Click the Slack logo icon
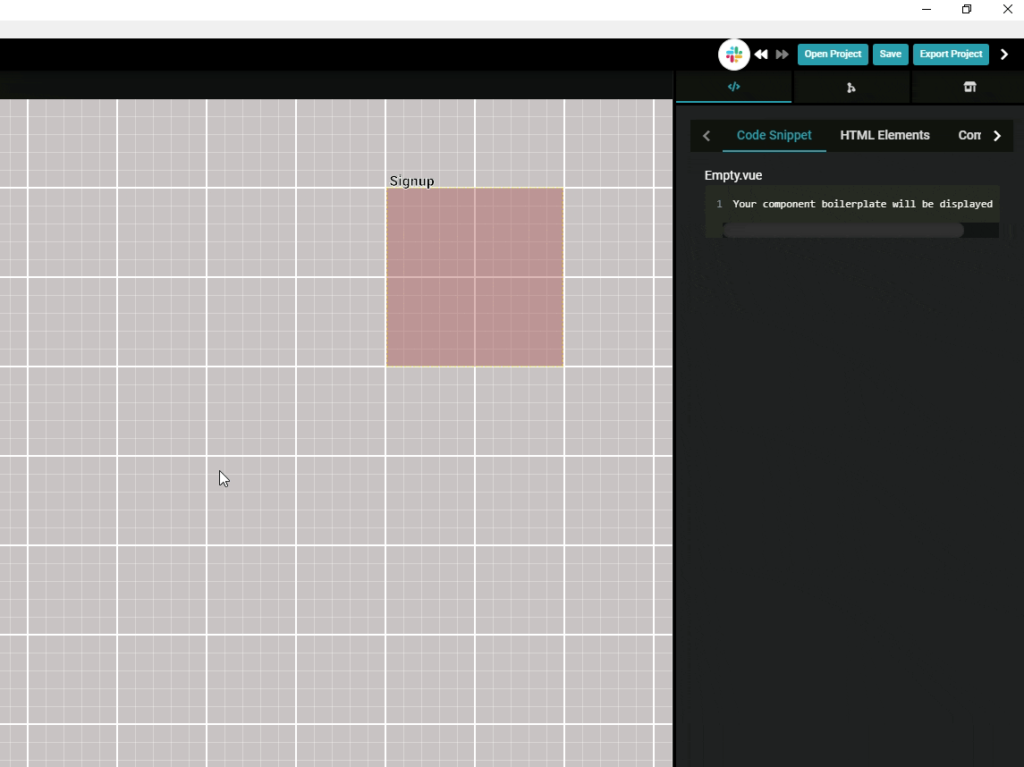Screen dimensions: 1024x767 click(x=733, y=54)
